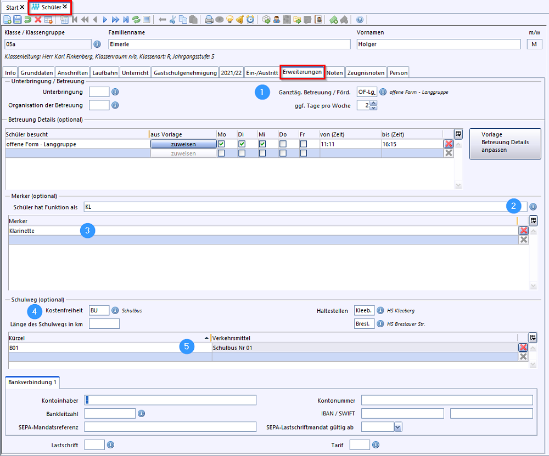This screenshot has height=456, width=549.
Task: Click info icon beside Organisation der Betreuung
Action: coord(115,105)
